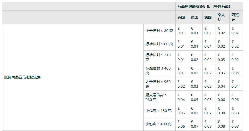Click the 超大号信封 ≤ 960 克 row label

156,97
